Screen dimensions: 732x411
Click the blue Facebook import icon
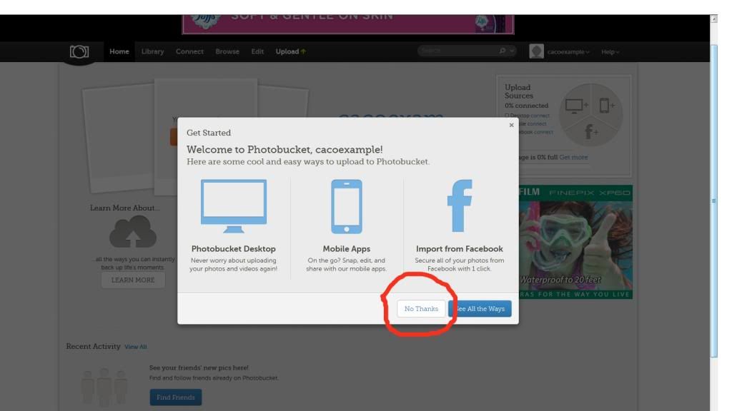[x=460, y=205]
